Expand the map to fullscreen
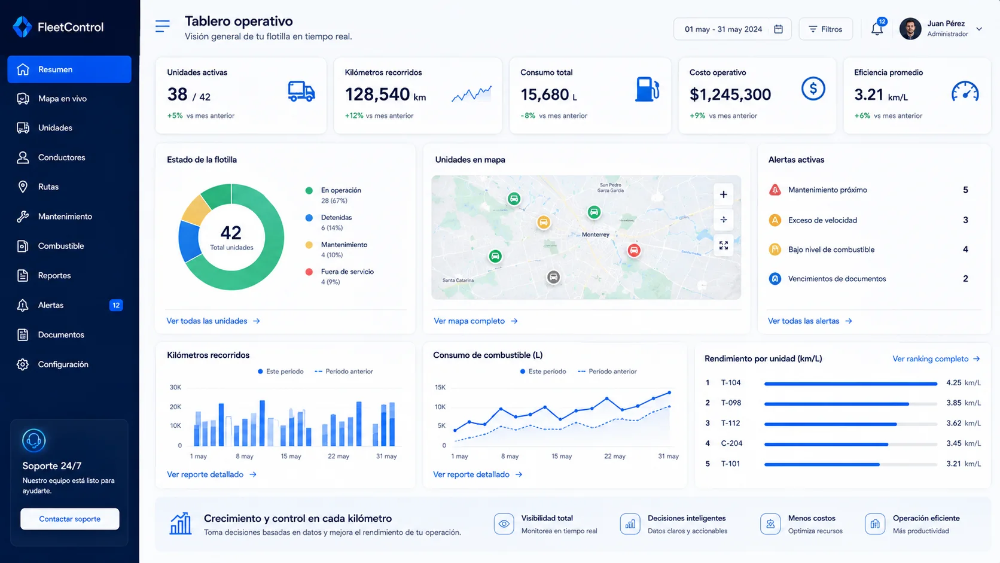Screen dimensions: 1000x563 point(724,245)
